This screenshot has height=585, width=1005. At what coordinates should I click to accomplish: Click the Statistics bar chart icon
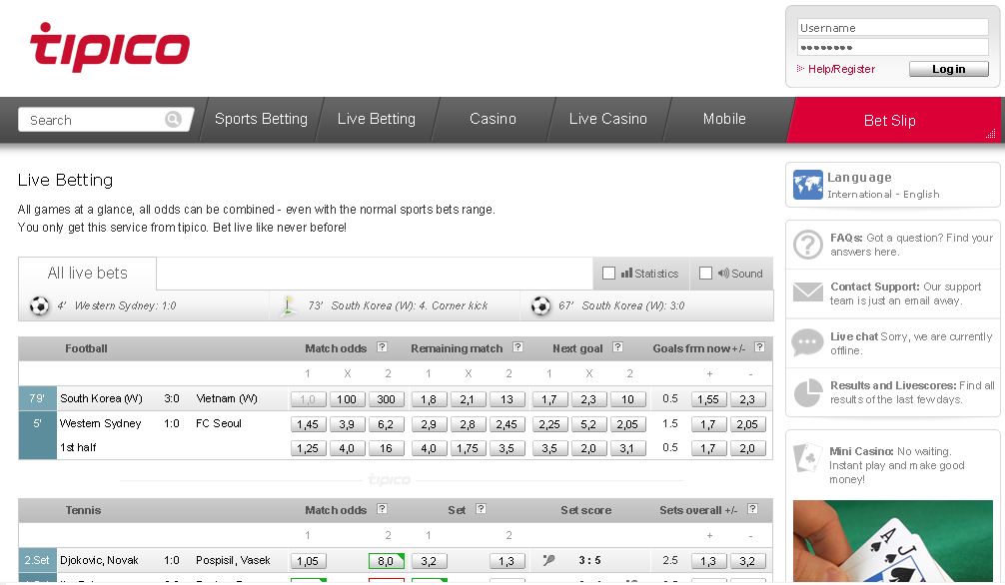[626, 273]
